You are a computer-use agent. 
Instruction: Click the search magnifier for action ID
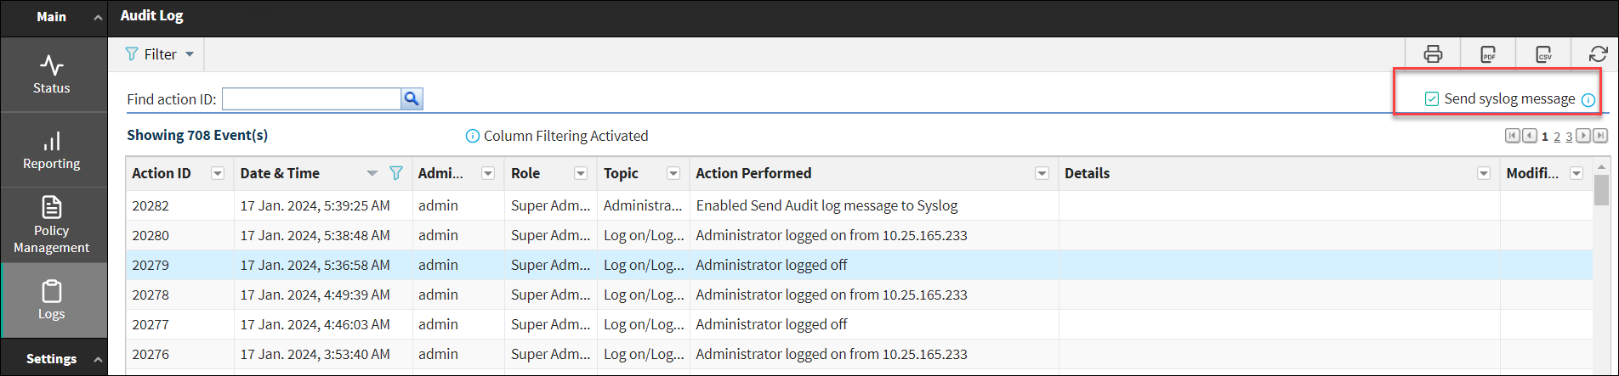tap(412, 99)
